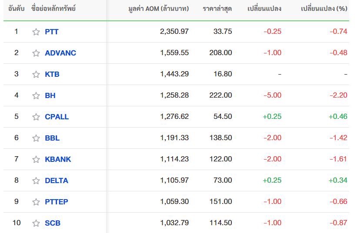The image size is (361, 233).
Task: Sort by เปลี่ยนแปลง (%) column header
Action: pyautogui.click(x=324, y=9)
